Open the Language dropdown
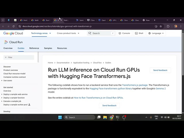Viewport: 184px width, 138px height. click(156, 33)
